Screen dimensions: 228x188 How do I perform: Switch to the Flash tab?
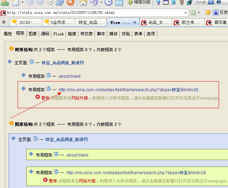(x=58, y=34)
